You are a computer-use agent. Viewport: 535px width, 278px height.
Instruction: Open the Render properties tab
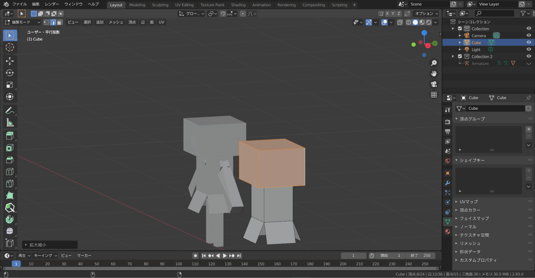(448, 122)
